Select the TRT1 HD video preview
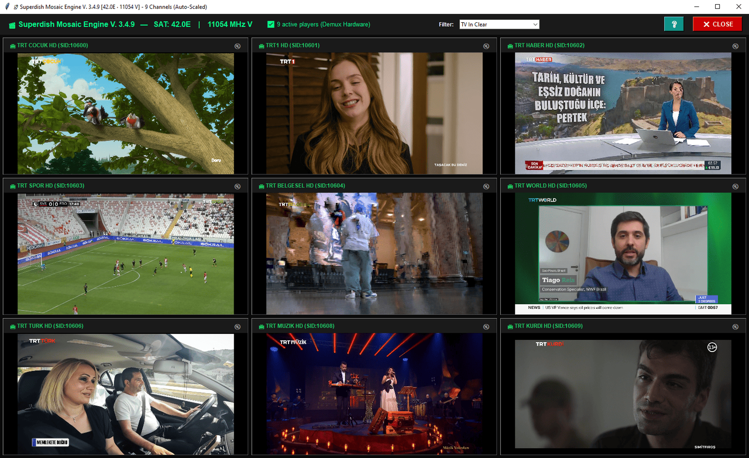This screenshot has width=749, height=458. point(374,113)
